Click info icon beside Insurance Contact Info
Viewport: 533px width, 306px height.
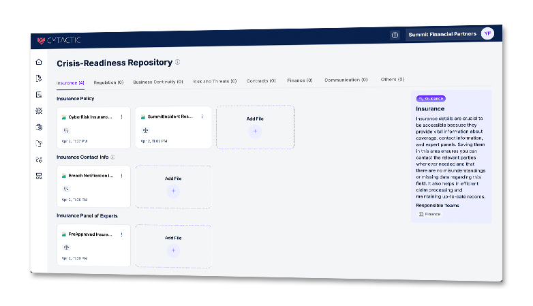(113, 157)
